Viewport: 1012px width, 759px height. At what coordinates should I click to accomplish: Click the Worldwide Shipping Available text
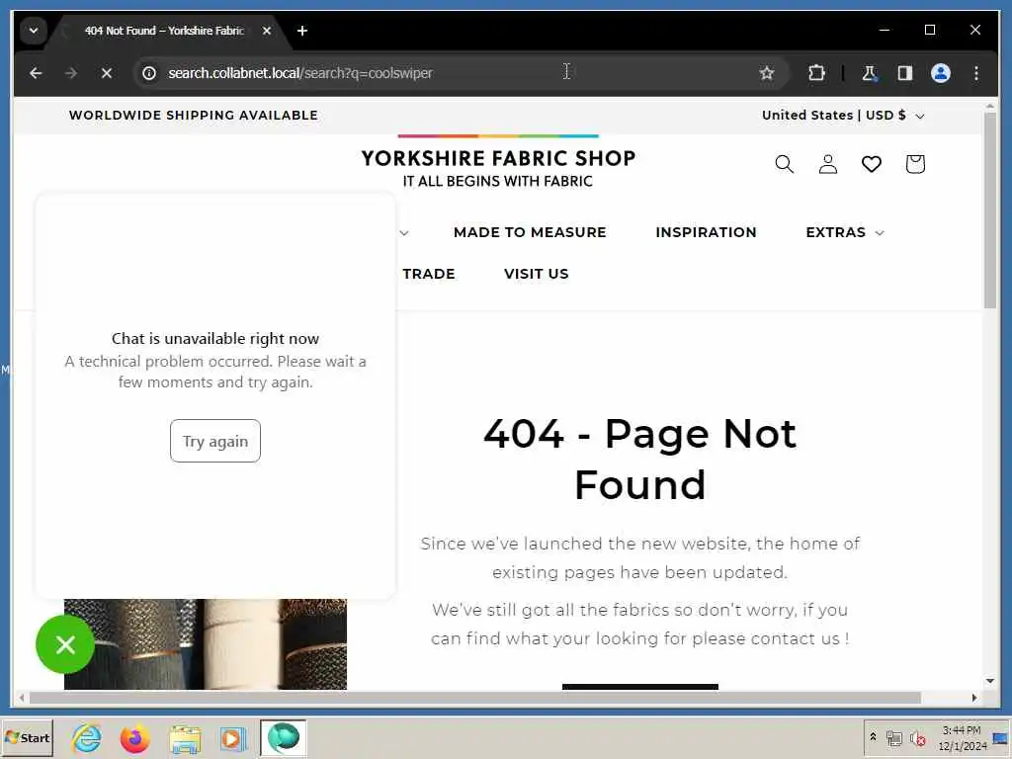tap(194, 116)
